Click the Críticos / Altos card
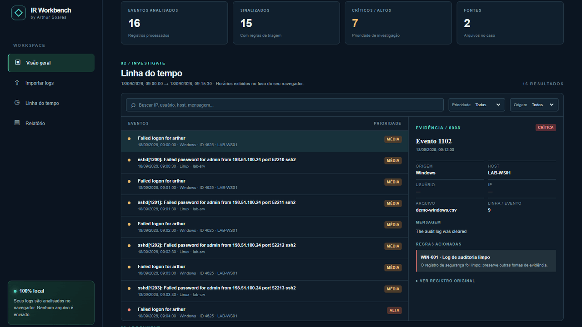The width and height of the screenshot is (582, 327). point(398,23)
